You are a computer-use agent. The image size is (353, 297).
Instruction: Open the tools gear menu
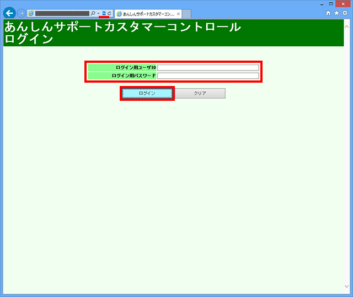coord(345,13)
